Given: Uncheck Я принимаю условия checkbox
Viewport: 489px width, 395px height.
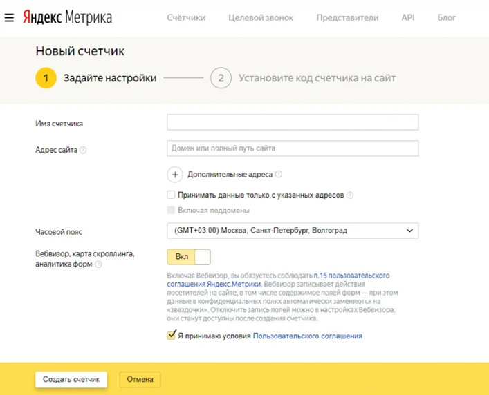Looking at the screenshot, I should click(x=171, y=336).
